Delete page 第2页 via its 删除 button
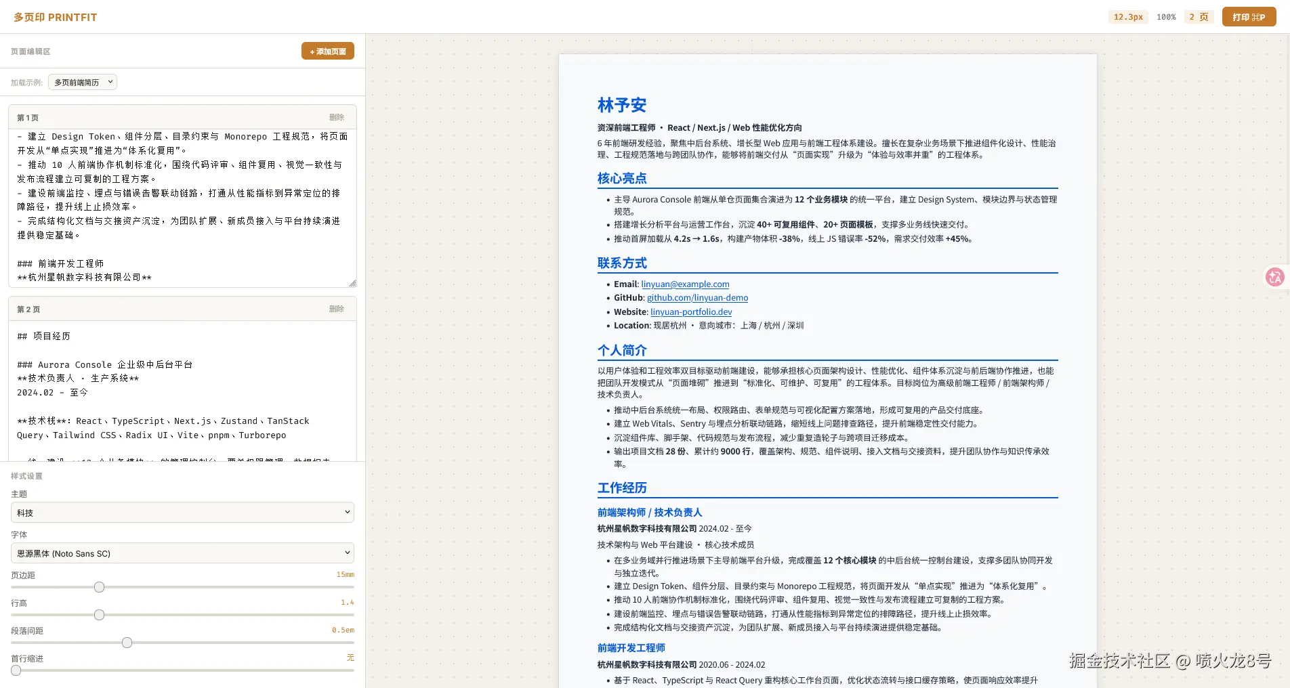This screenshot has width=1290, height=688. 337,309
